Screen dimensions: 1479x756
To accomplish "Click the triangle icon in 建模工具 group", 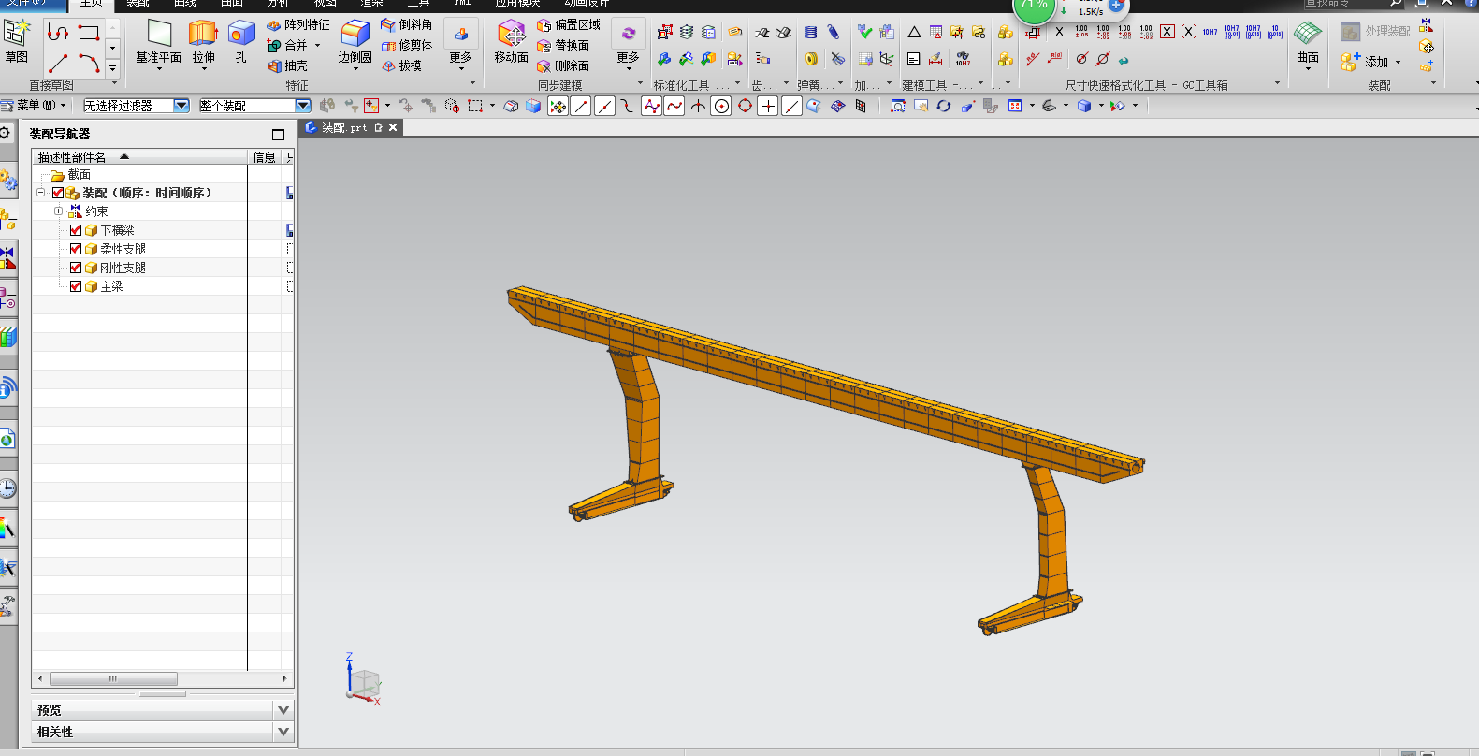I will 914,32.
